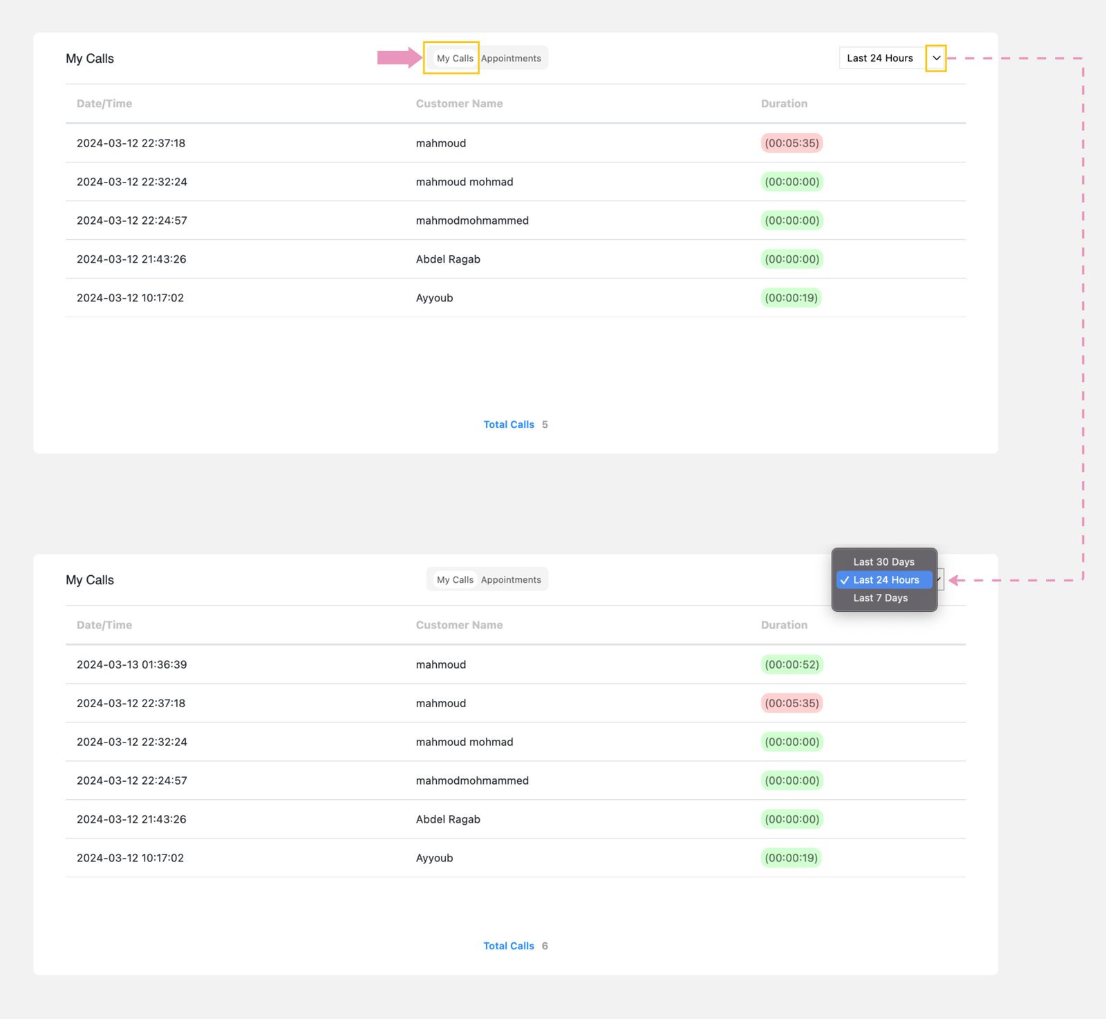Open the closed Last 24 Hours combo box
Screen dimensions: 1106x1019
coord(880,58)
